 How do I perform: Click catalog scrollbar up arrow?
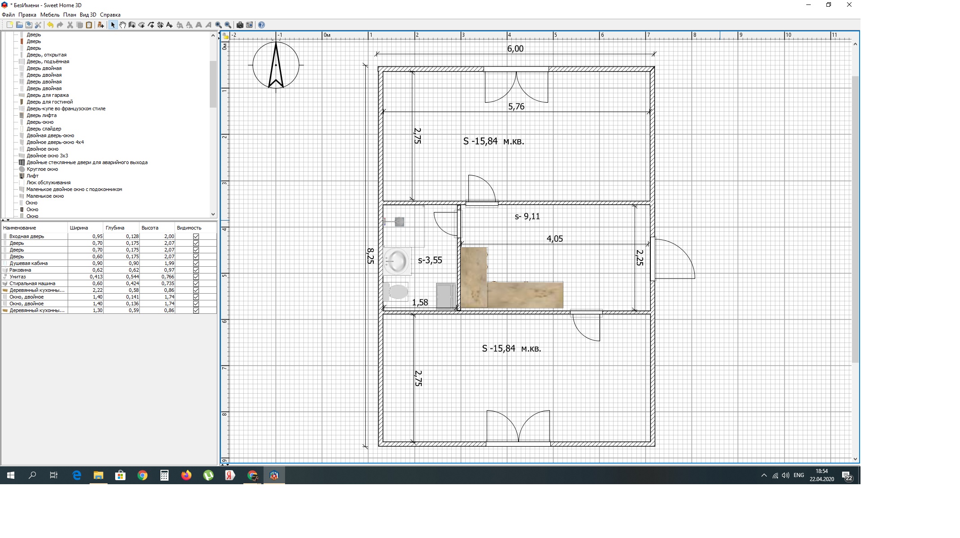pos(213,35)
